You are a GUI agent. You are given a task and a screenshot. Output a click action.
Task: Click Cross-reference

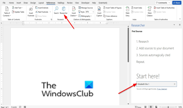pyautogui.click(x=110, y=16)
